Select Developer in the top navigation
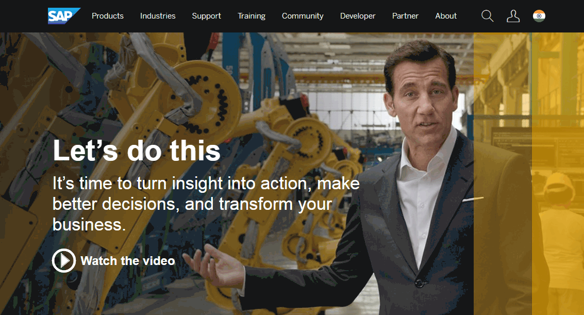This screenshot has height=315, width=584. (x=358, y=16)
